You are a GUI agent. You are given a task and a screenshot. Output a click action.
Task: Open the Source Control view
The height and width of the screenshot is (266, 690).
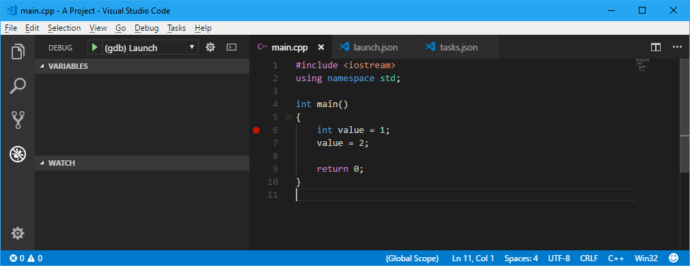click(x=18, y=120)
